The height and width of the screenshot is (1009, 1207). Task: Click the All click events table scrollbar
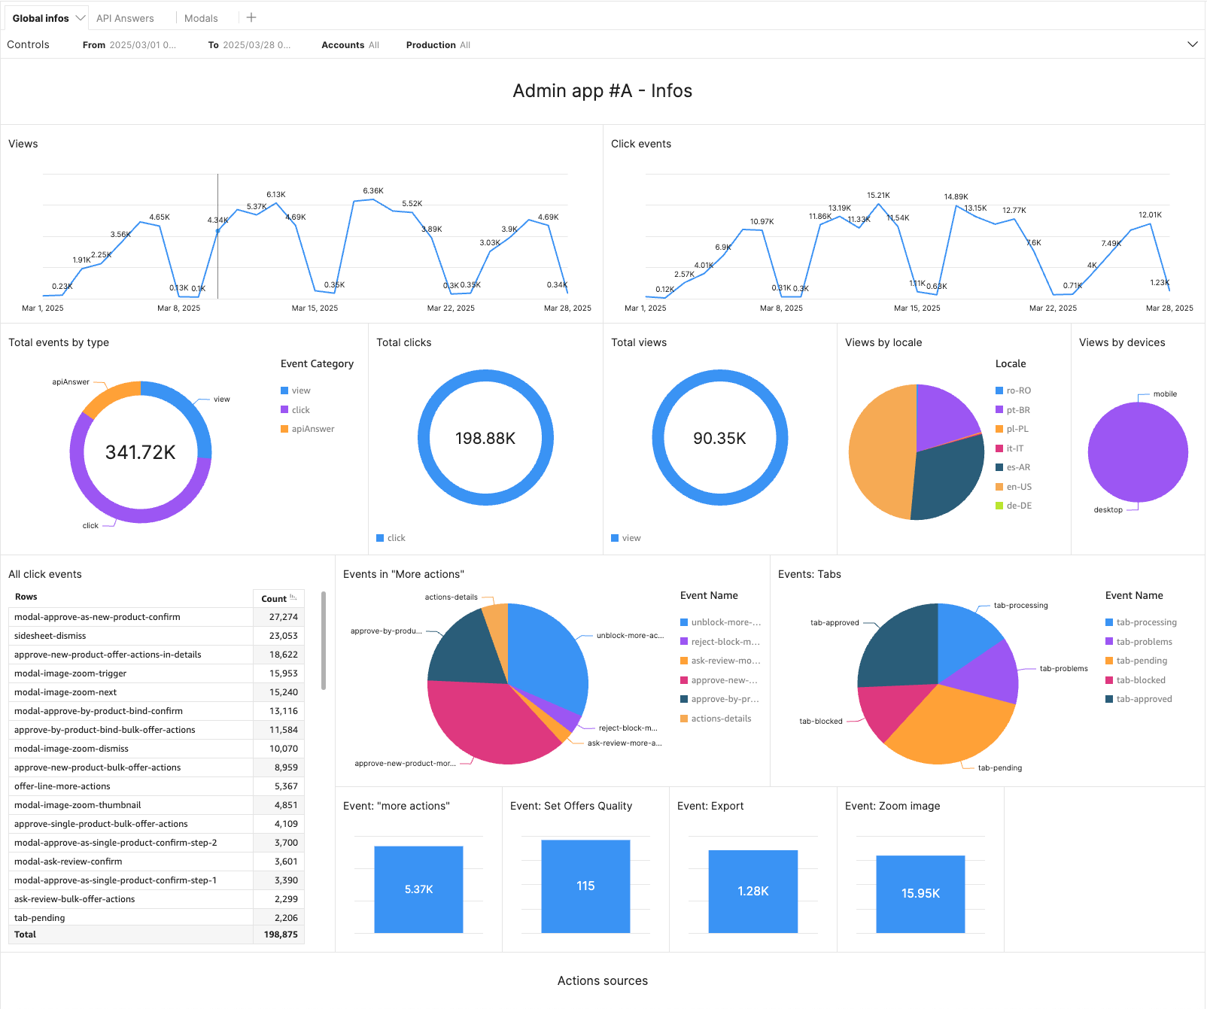[324, 640]
